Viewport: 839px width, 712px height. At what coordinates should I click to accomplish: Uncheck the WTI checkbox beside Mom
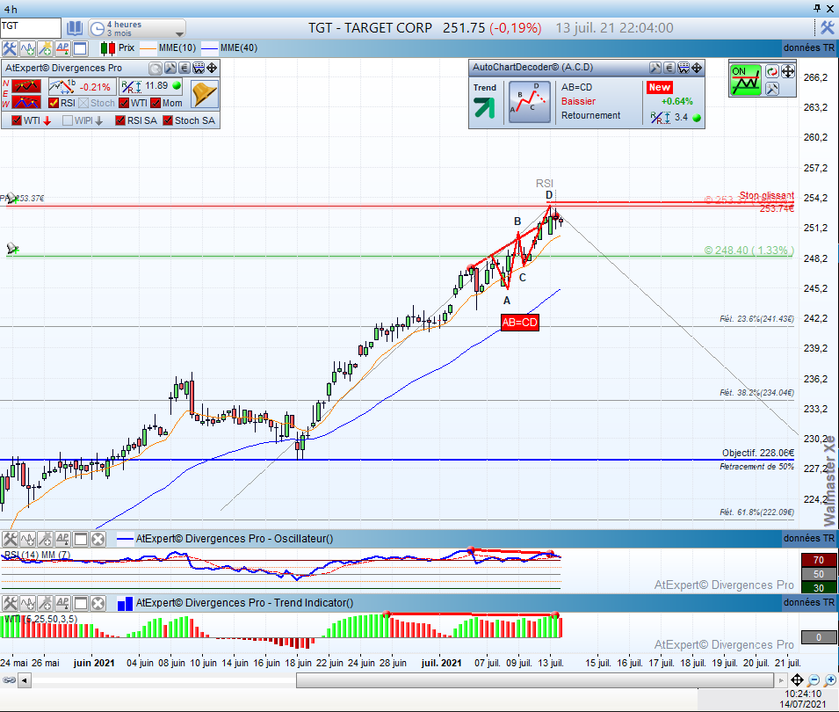coord(124,103)
